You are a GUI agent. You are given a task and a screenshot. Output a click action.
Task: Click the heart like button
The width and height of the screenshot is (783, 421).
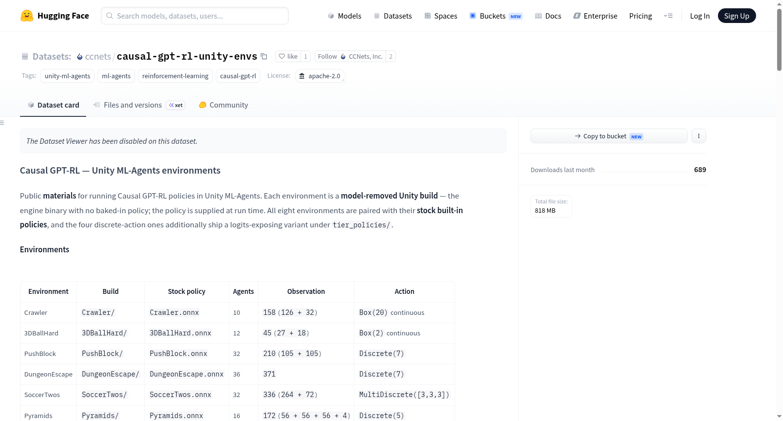(x=288, y=56)
